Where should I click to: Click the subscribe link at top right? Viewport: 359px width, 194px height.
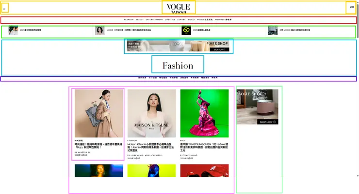[352, 7]
